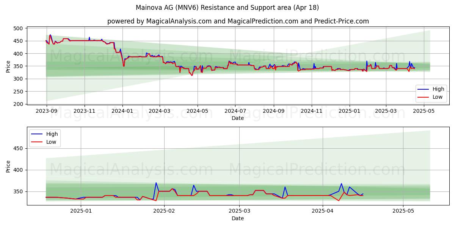Click the '200' y-axis tick on the upper chart
The width and height of the screenshot is (455, 227).
click(19, 104)
